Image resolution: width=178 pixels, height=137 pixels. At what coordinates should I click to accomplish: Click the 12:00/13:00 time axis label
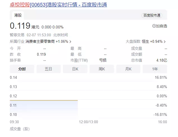[88, 122]
